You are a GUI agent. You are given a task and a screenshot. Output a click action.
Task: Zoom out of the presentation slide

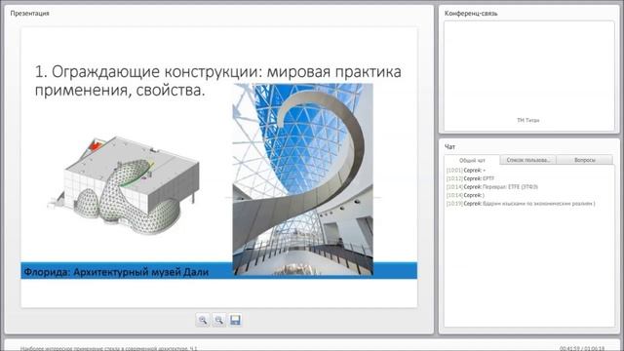tap(218, 320)
